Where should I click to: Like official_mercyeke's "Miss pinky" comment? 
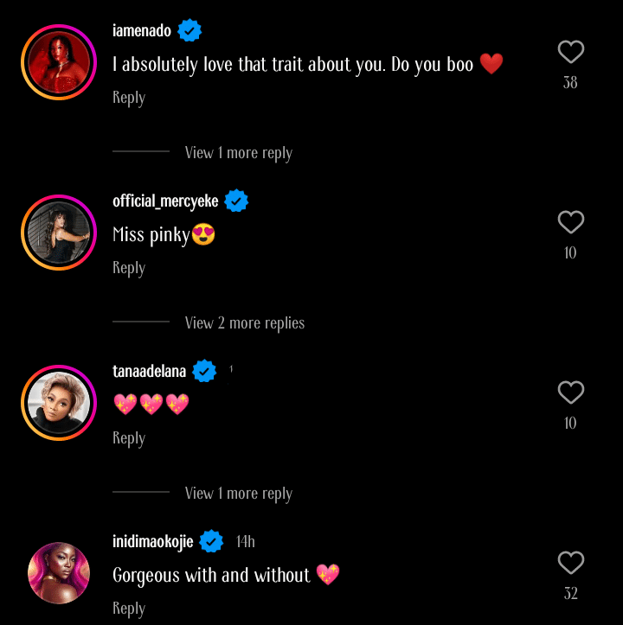[x=570, y=223]
